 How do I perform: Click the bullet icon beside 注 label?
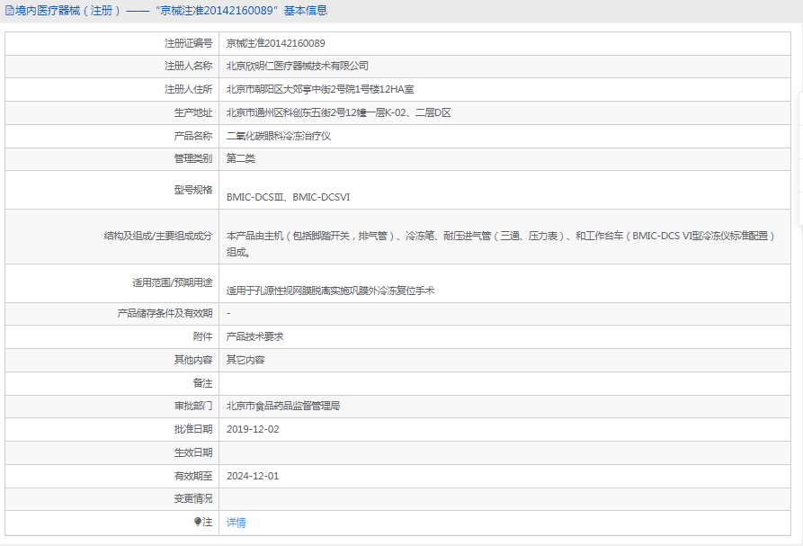tap(198, 522)
